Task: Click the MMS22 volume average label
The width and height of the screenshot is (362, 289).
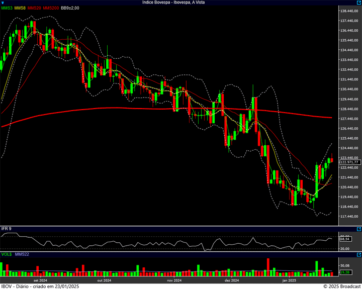Action: click(x=22, y=254)
